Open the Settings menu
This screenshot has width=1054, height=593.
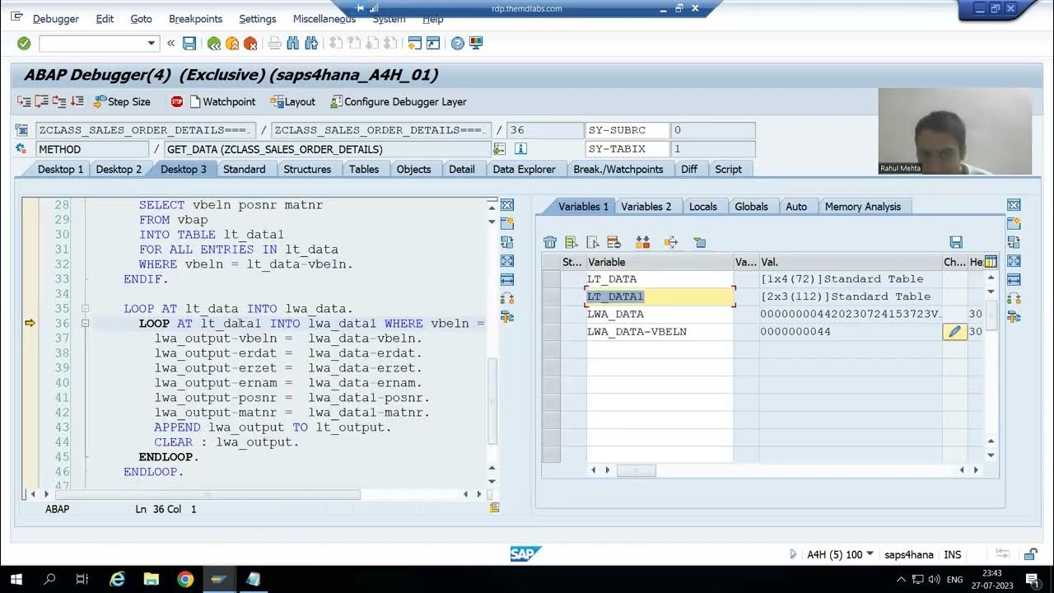tap(258, 18)
